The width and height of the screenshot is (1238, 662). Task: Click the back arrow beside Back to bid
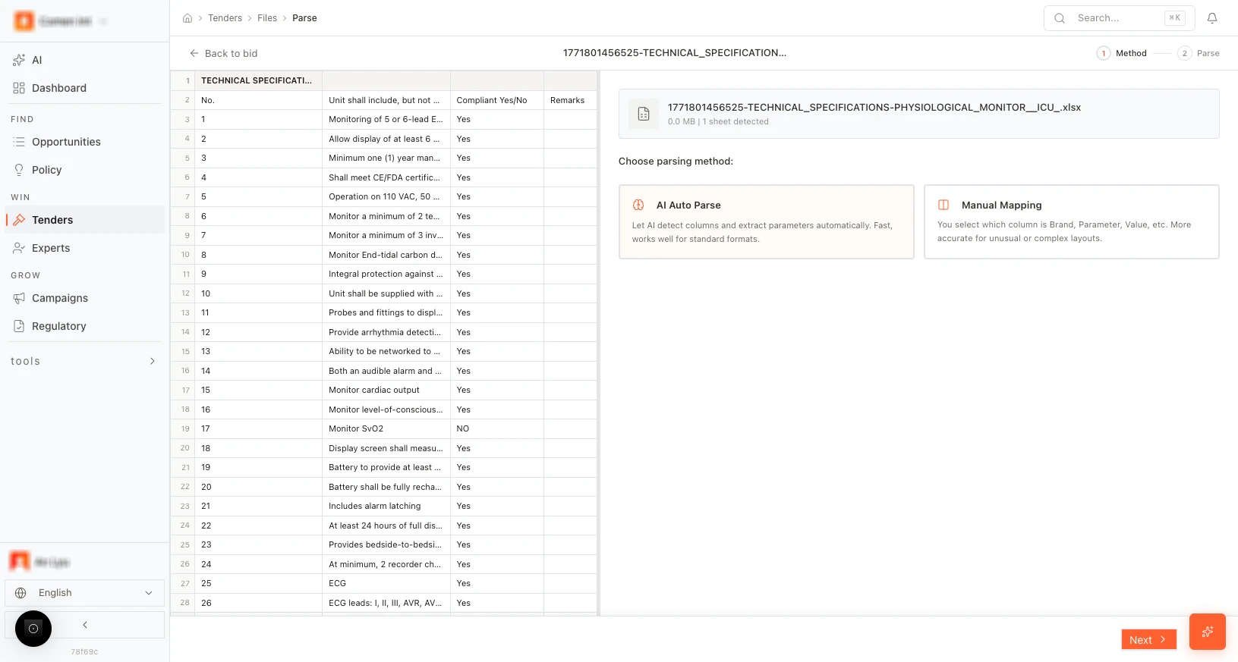point(194,53)
